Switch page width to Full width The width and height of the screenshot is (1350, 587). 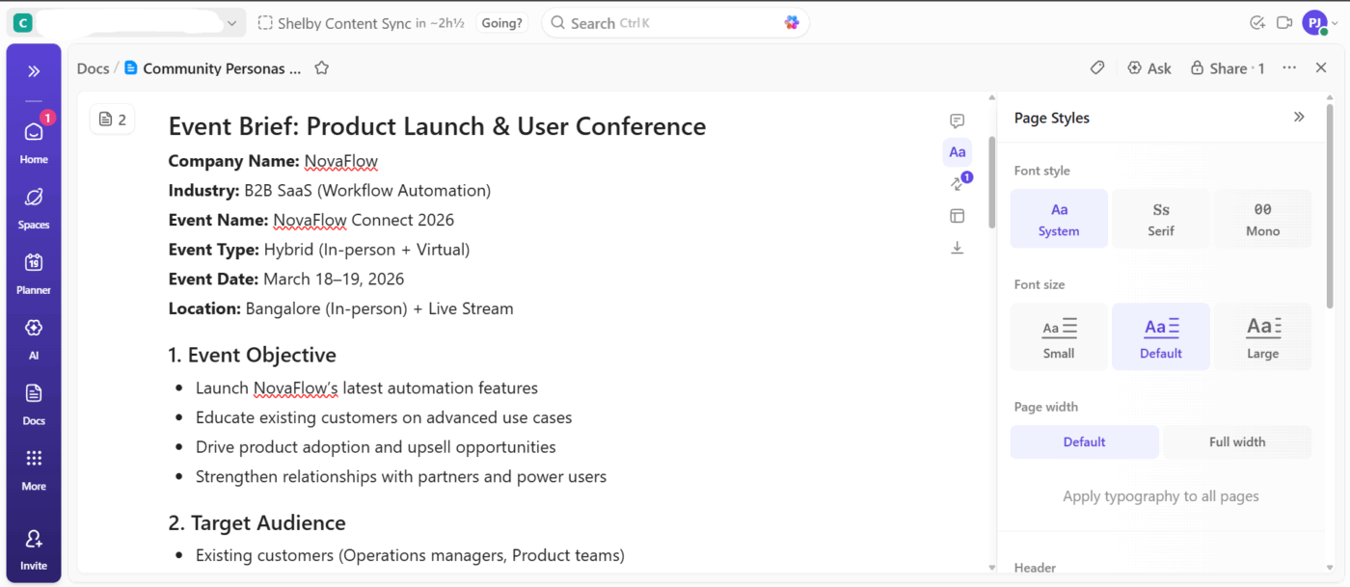1237,441
